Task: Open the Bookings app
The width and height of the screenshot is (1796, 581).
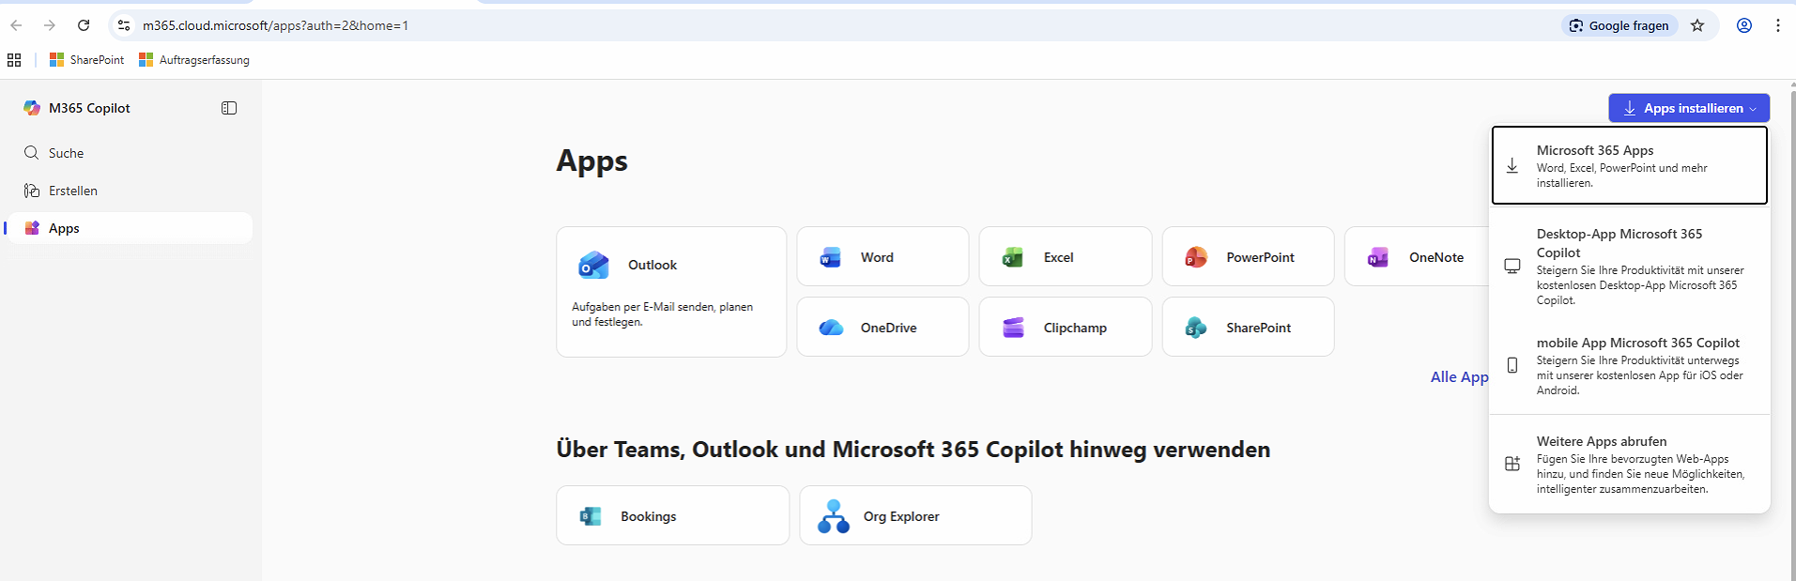Action: pos(672,516)
